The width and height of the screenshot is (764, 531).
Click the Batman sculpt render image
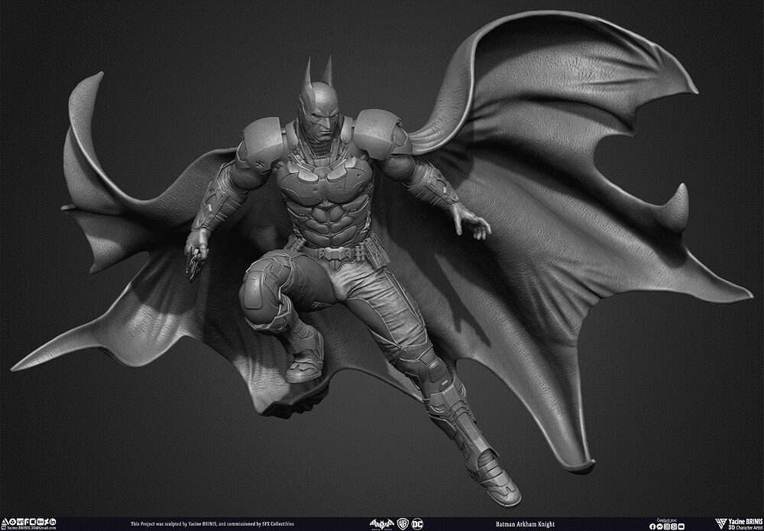coord(382,258)
